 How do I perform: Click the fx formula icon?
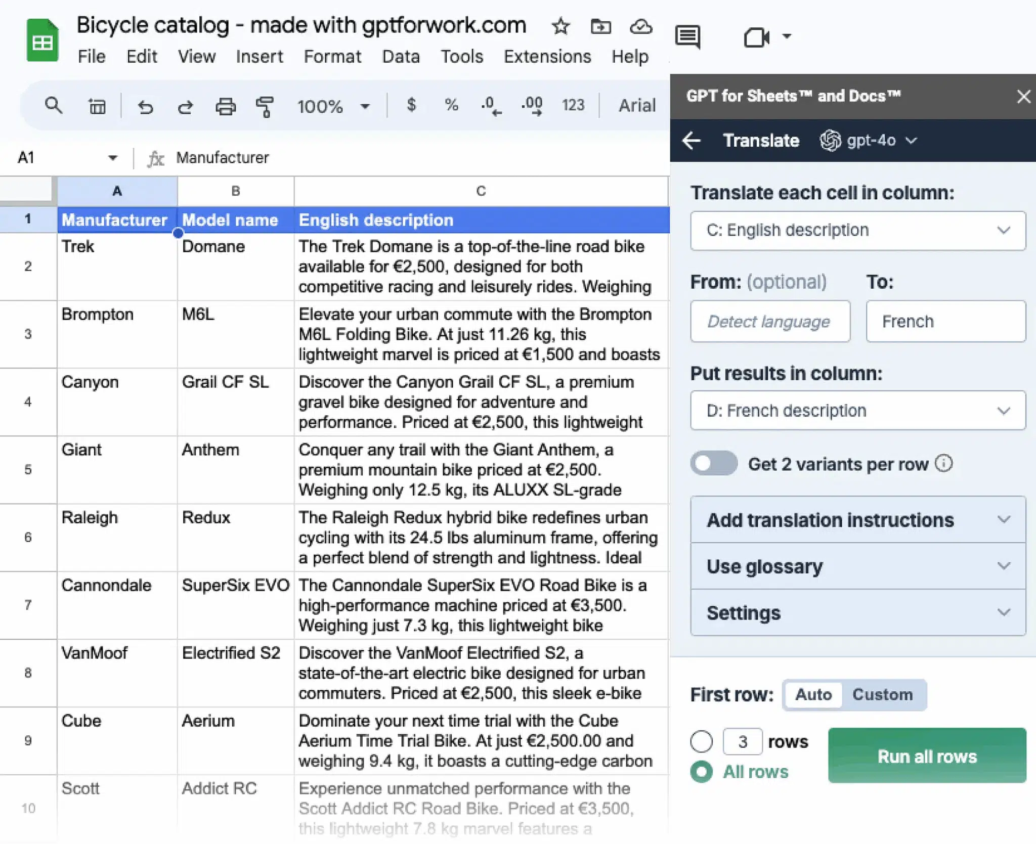(155, 158)
